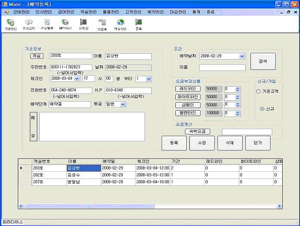Screen dimensions: 300x226
Task: Click the grid scrollbar left arrow
Action: pyautogui.click(x=21, y=206)
